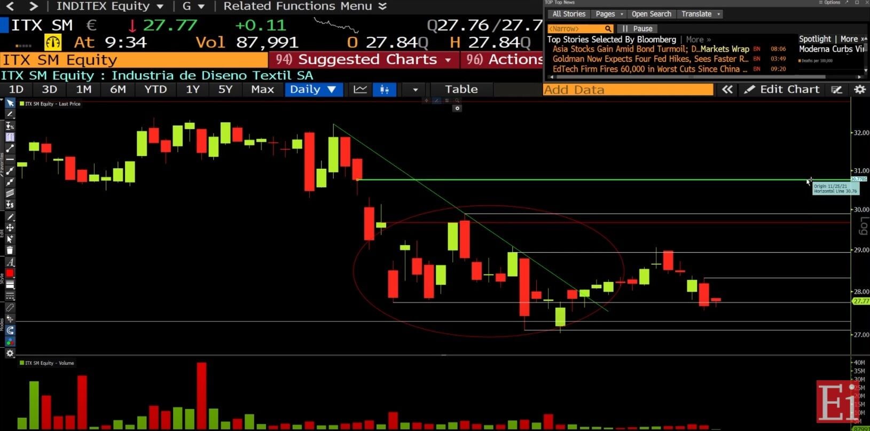Select the 3D time range tab
Image resolution: width=870 pixels, height=431 pixels.
(x=49, y=90)
